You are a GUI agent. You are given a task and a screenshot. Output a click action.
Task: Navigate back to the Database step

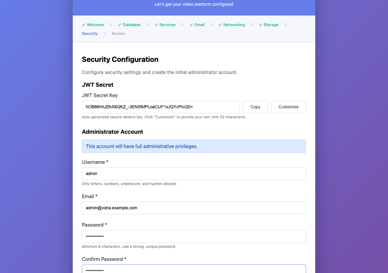click(132, 25)
